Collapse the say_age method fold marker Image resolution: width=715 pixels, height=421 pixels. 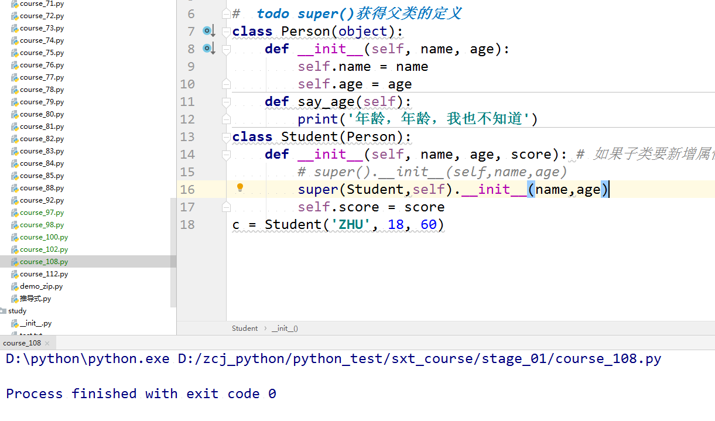pos(226,101)
